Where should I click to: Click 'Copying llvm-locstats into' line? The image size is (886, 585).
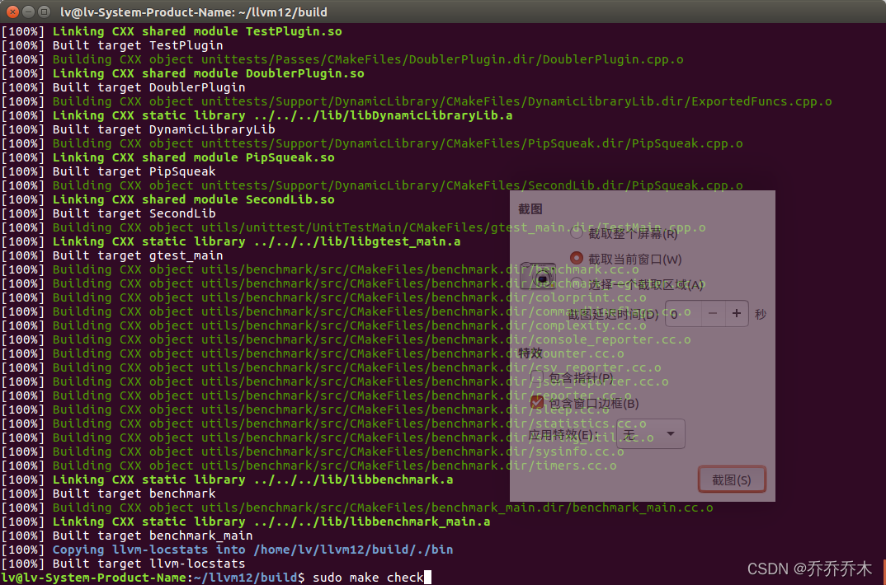pos(227,549)
